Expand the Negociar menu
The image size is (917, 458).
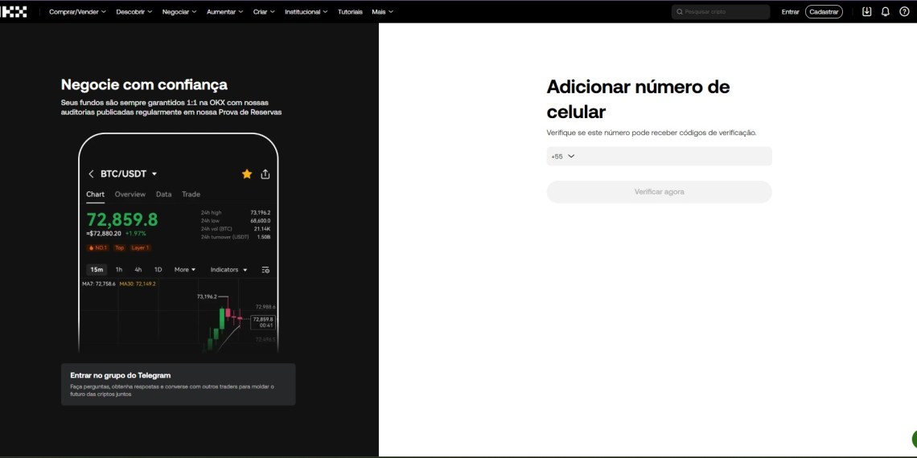(180, 12)
